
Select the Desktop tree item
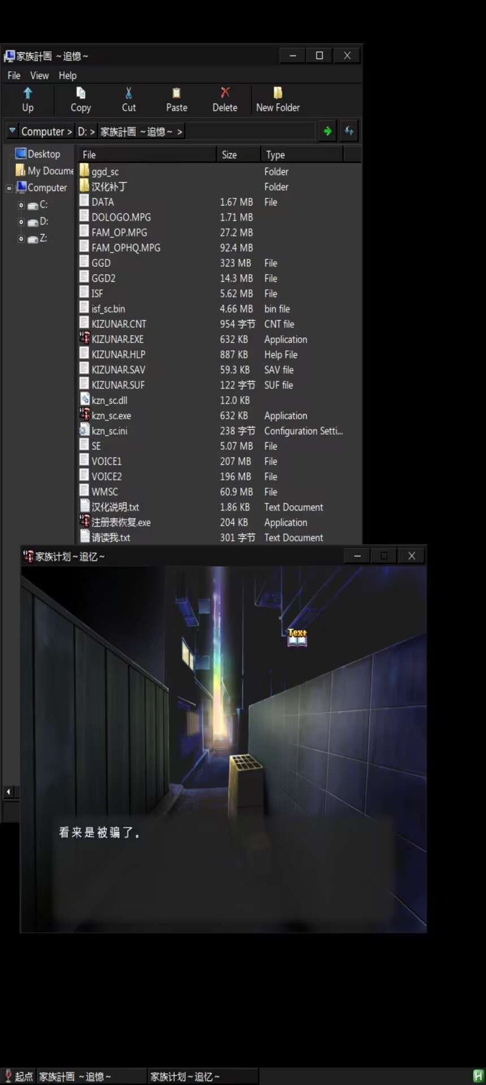tap(44, 154)
